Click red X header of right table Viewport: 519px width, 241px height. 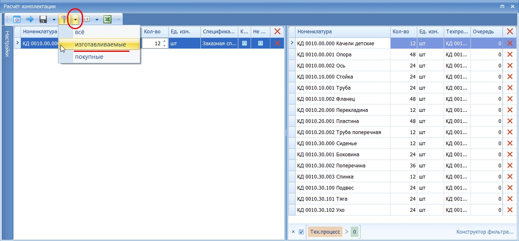510,32
